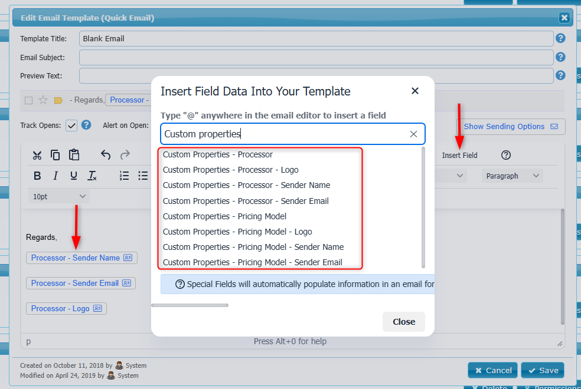Insert a numbered list
The image size is (581, 389).
click(x=124, y=176)
